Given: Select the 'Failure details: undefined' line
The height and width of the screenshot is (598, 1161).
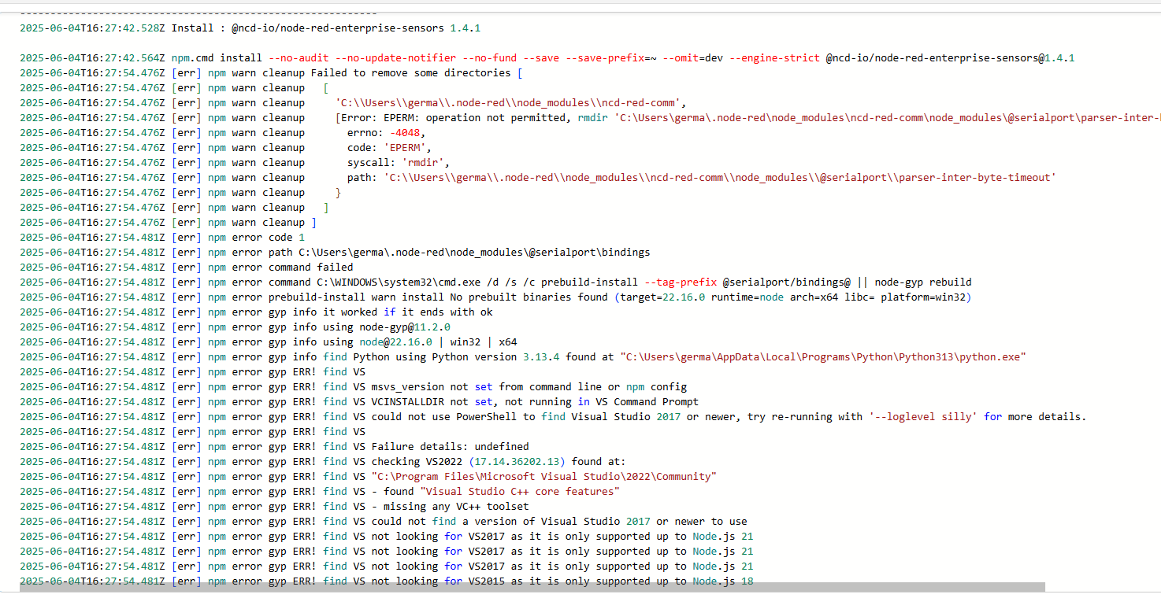Looking at the screenshot, I should click(450, 446).
